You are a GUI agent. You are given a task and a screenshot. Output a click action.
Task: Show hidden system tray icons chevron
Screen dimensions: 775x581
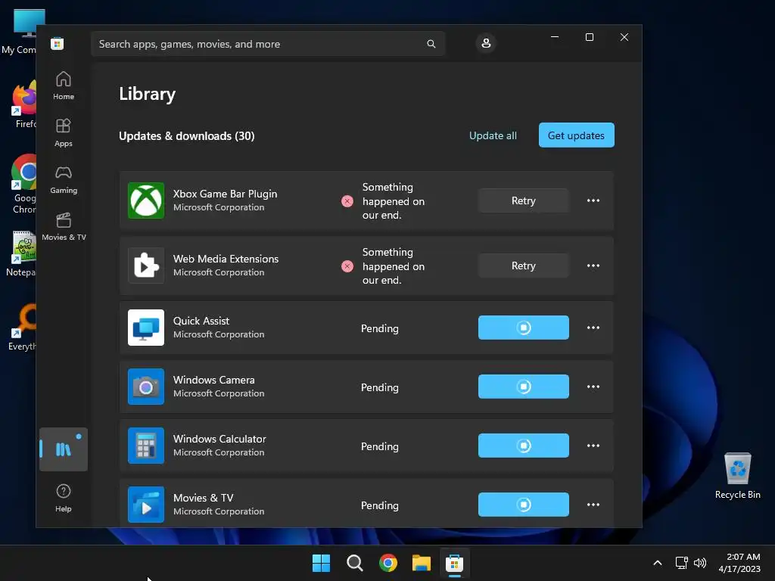coord(658,563)
